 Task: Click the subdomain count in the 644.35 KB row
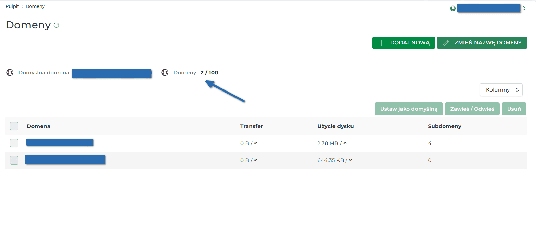point(430,160)
